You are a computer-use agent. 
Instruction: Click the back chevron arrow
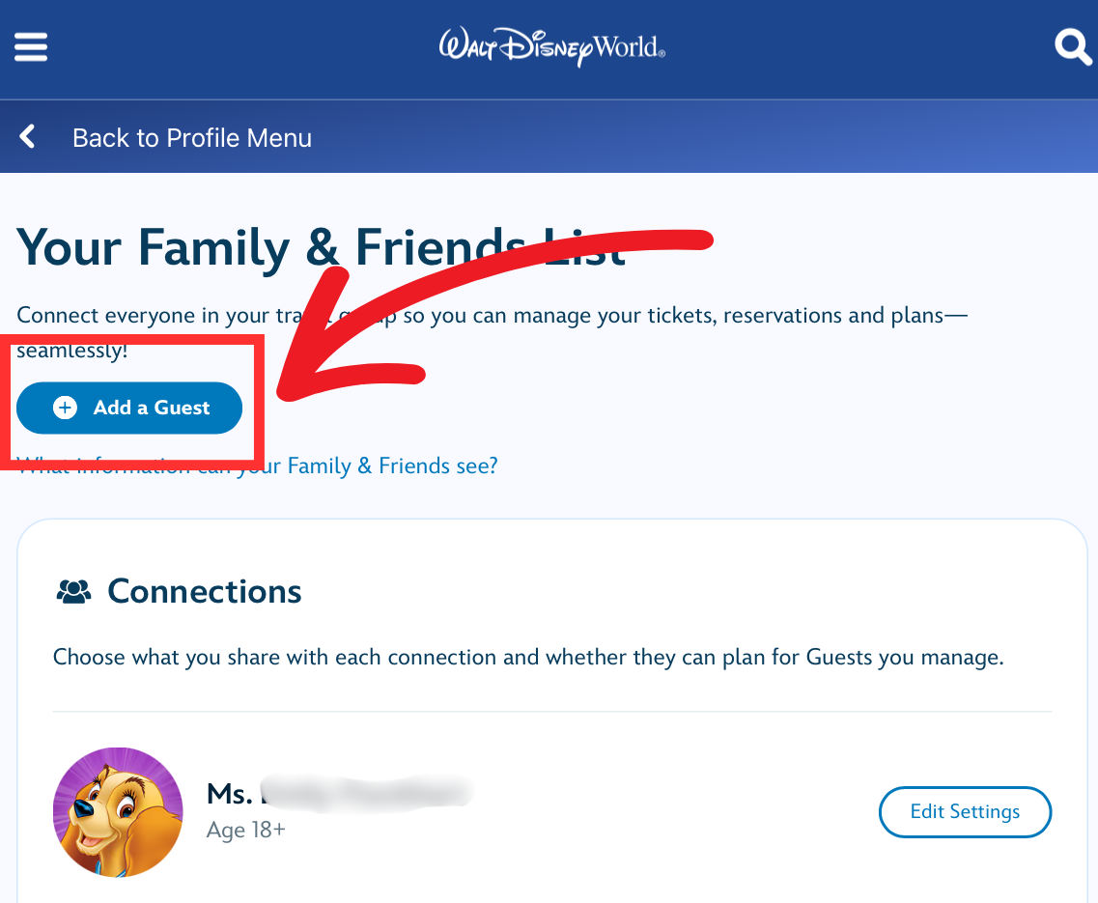click(x=27, y=136)
